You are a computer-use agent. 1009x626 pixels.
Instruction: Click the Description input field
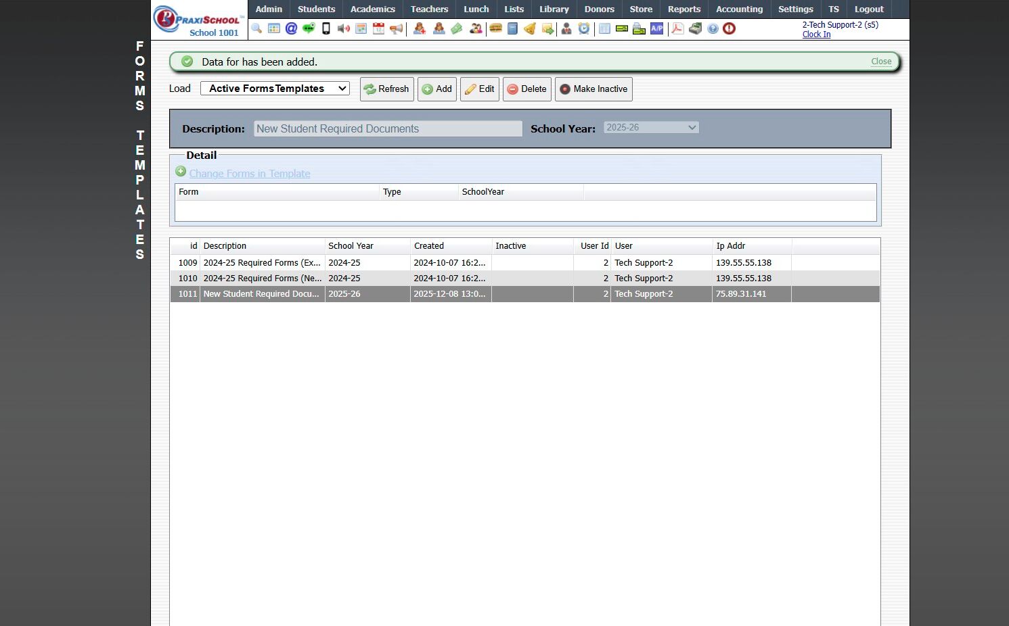388,128
